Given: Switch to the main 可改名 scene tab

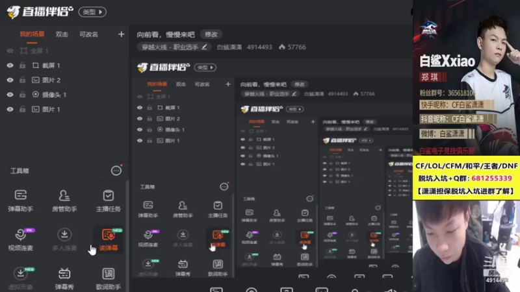Looking at the screenshot, I should pyautogui.click(x=88, y=34).
